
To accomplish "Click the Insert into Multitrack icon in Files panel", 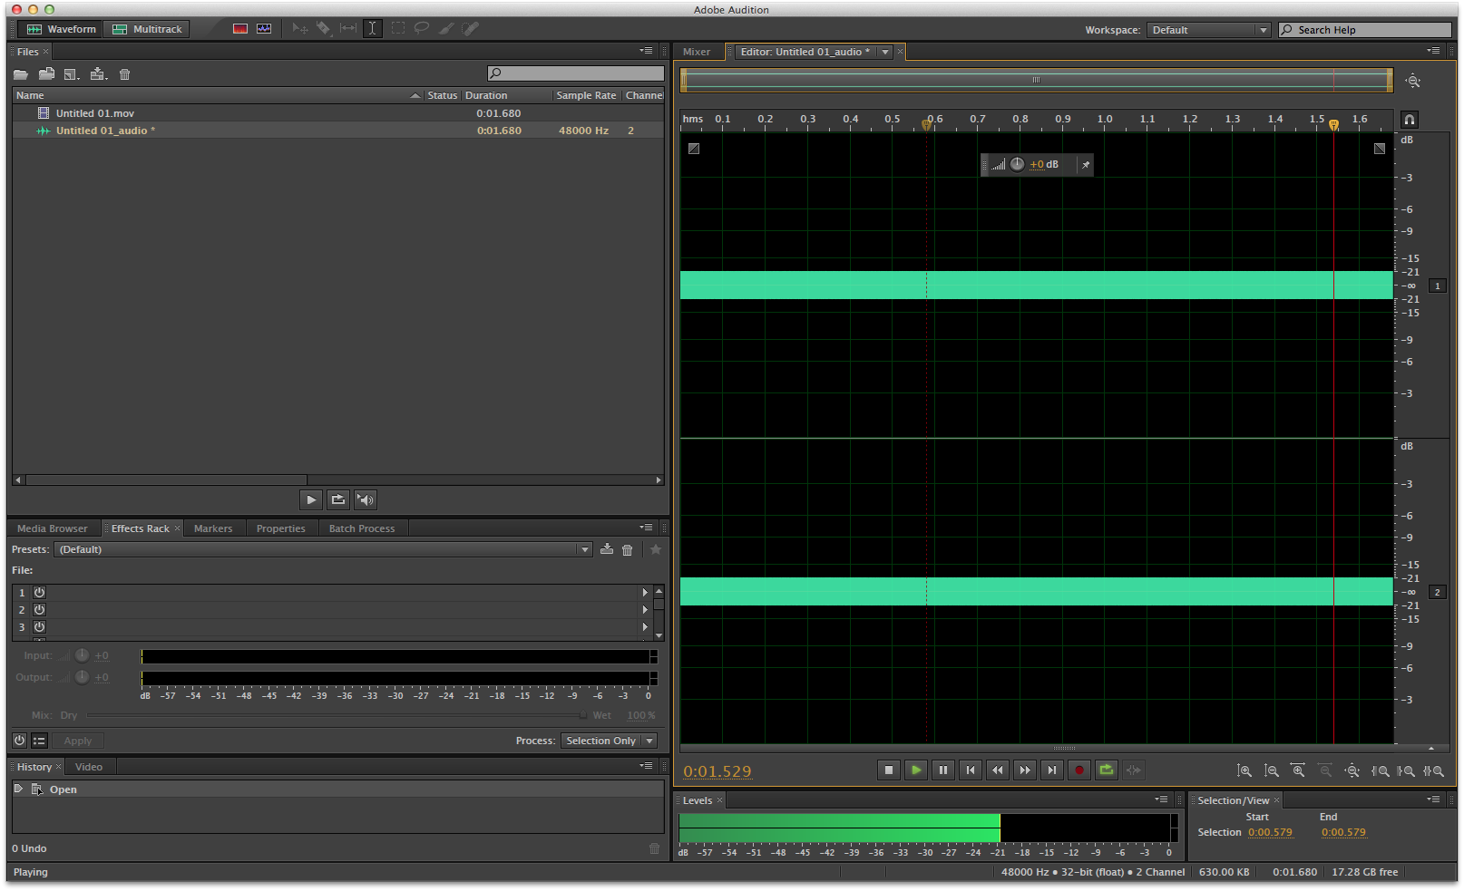I will tap(99, 74).
